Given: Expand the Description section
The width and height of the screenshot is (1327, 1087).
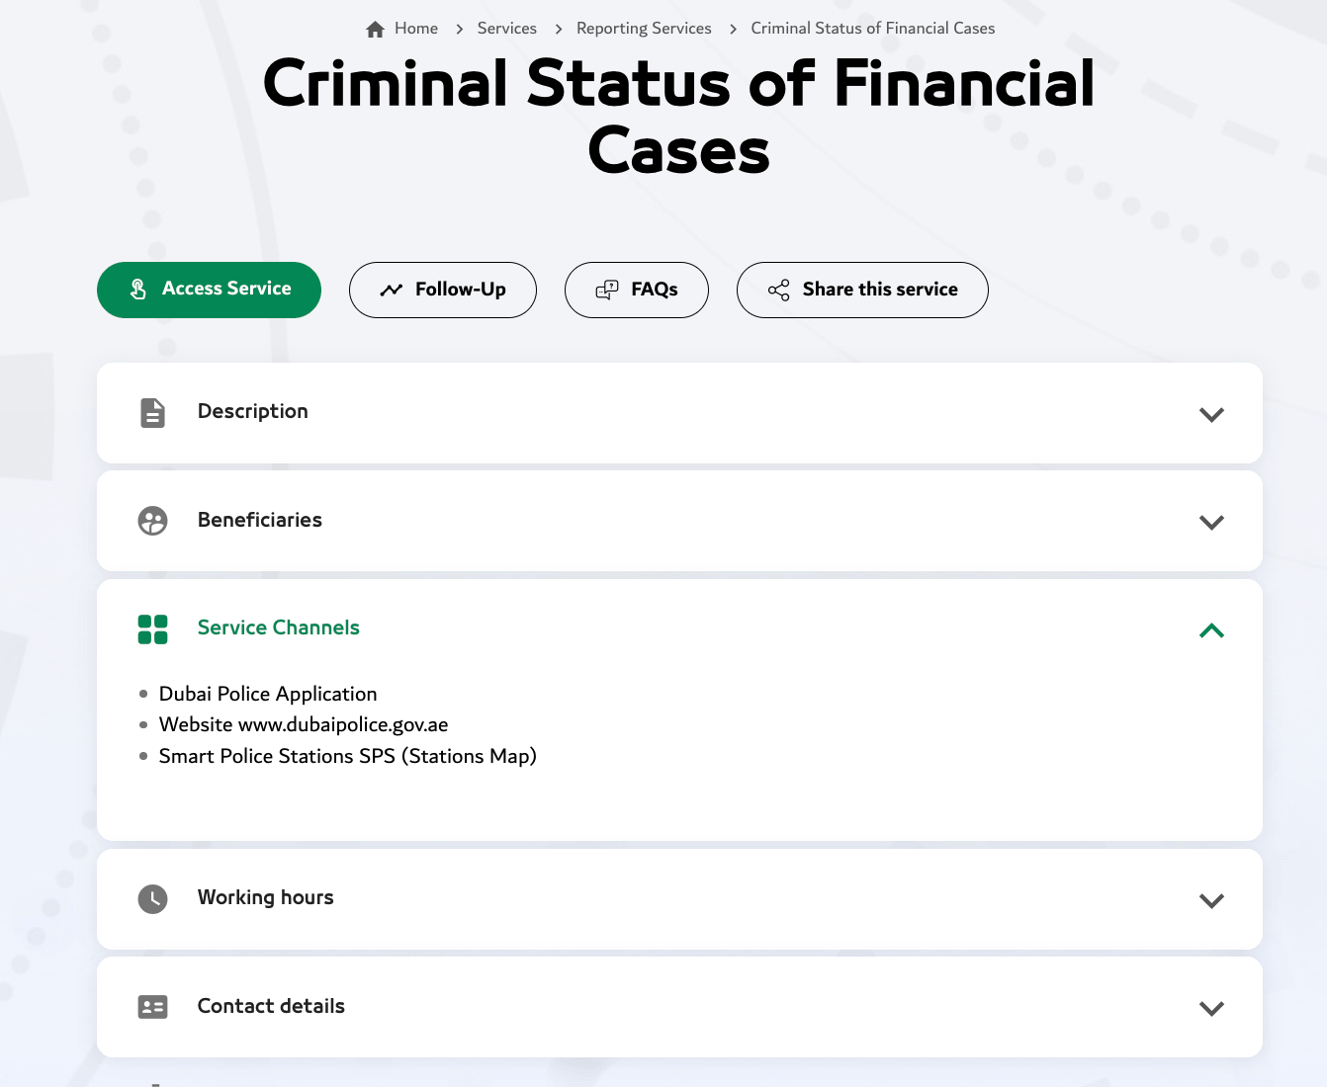Looking at the screenshot, I should [x=1211, y=415].
